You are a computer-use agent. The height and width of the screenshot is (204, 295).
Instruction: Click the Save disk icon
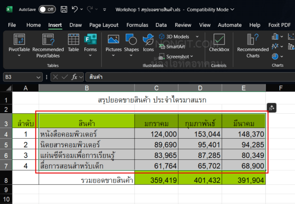64,9
